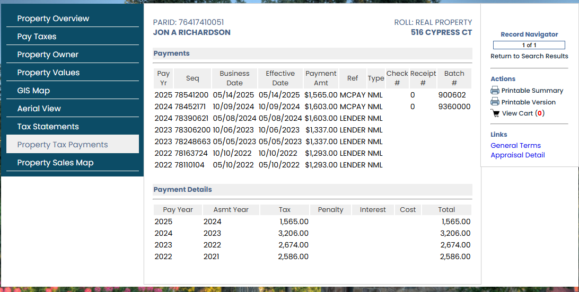The height and width of the screenshot is (292, 579).
Task: Select Property Owner in the sidebar
Action: pos(48,55)
